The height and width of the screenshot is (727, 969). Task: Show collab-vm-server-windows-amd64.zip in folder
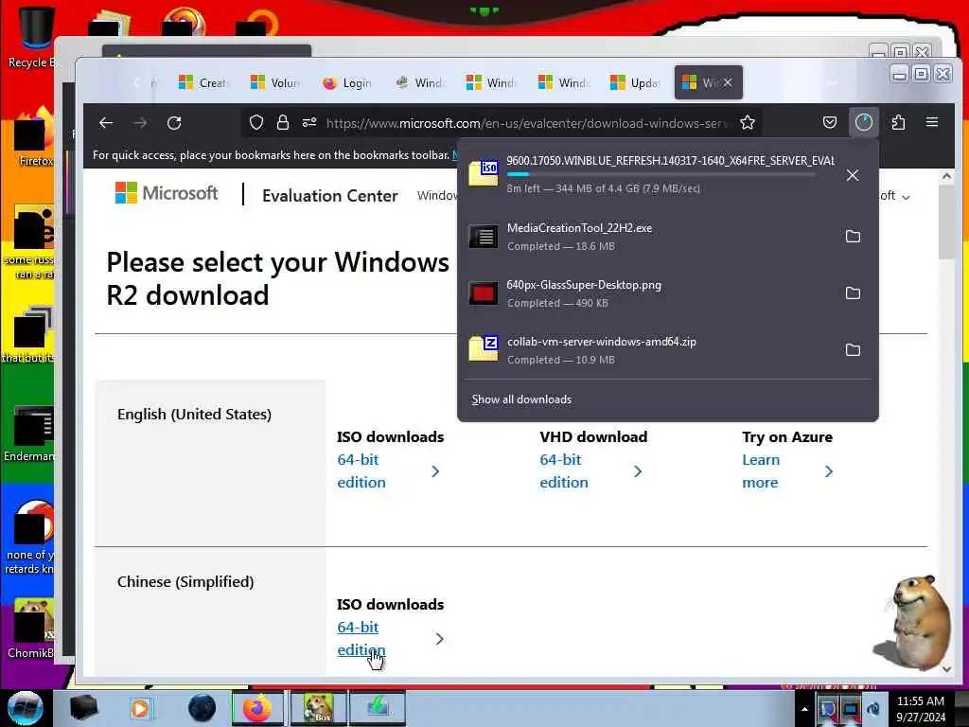[x=853, y=350]
